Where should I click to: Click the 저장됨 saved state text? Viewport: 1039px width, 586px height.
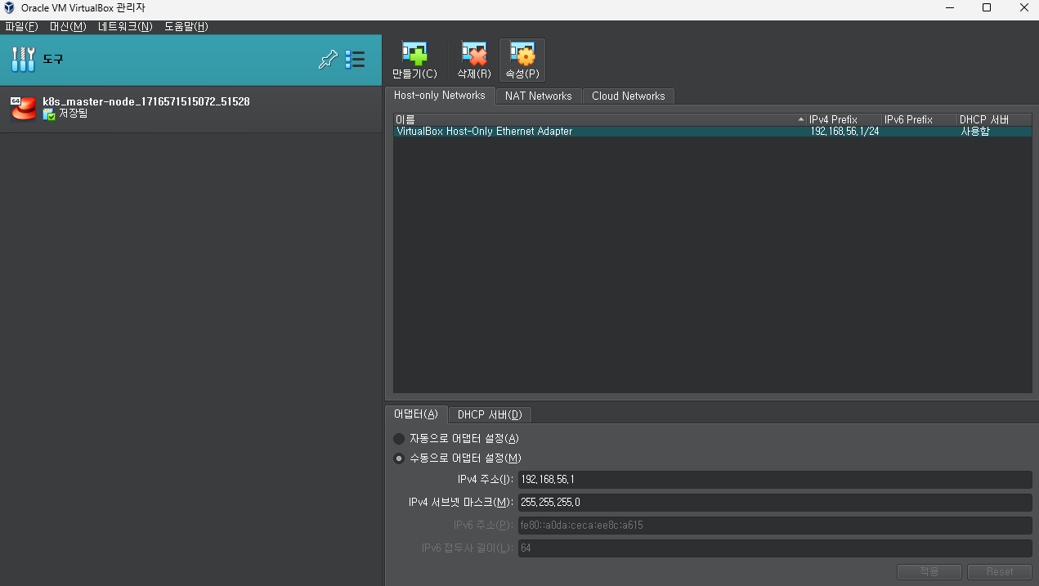point(73,114)
